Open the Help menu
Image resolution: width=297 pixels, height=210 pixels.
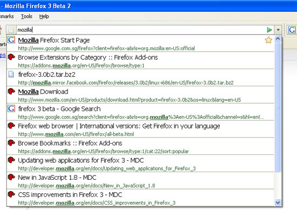click(44, 17)
